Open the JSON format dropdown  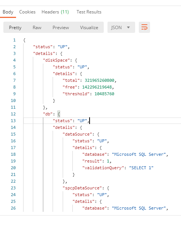[x=121, y=27]
